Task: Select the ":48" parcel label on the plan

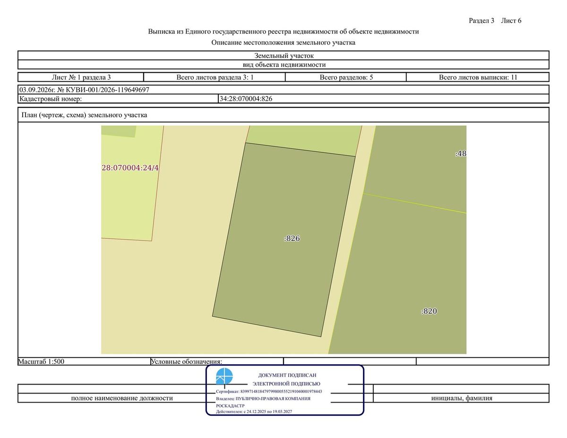Action: [x=461, y=154]
